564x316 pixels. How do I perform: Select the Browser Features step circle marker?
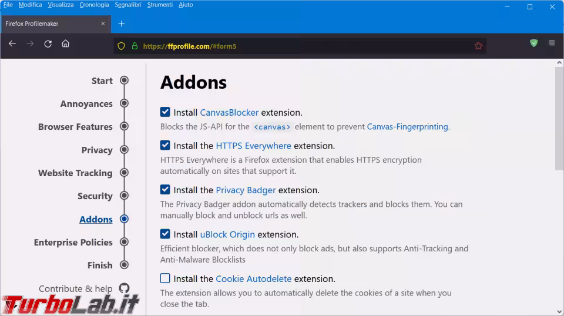tap(124, 126)
